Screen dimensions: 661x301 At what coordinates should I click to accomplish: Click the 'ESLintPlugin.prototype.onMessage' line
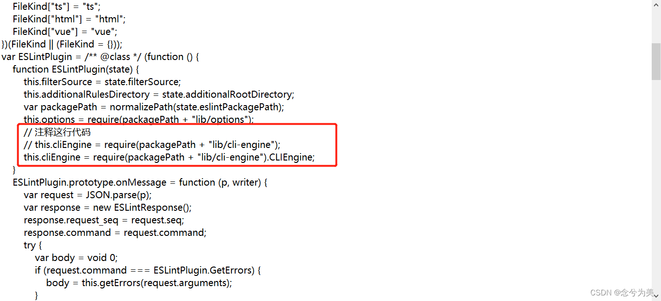click(140, 182)
